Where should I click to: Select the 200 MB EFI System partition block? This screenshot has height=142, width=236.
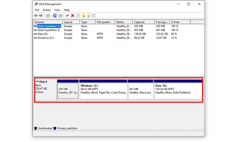(68, 91)
